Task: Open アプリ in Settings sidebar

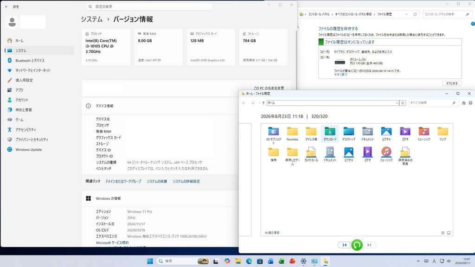Action: point(39,90)
